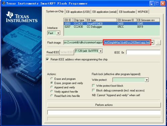
Task: Open the F-128 address location dropdown
Action: tap(101, 51)
